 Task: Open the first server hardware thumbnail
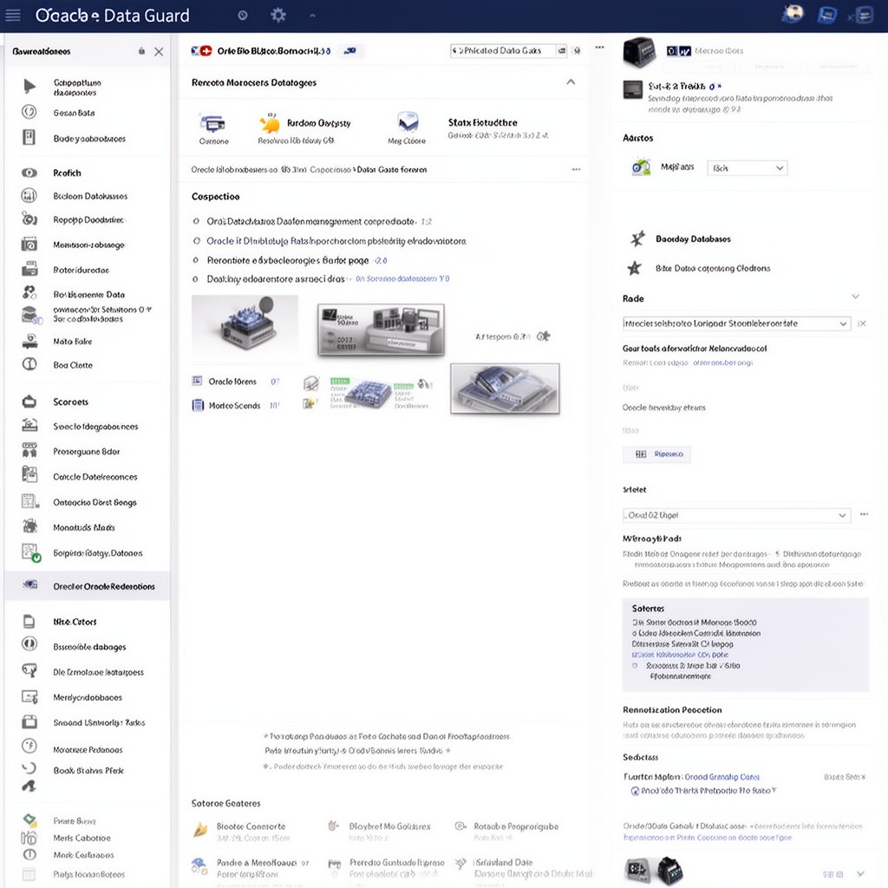pyautogui.click(x=245, y=326)
